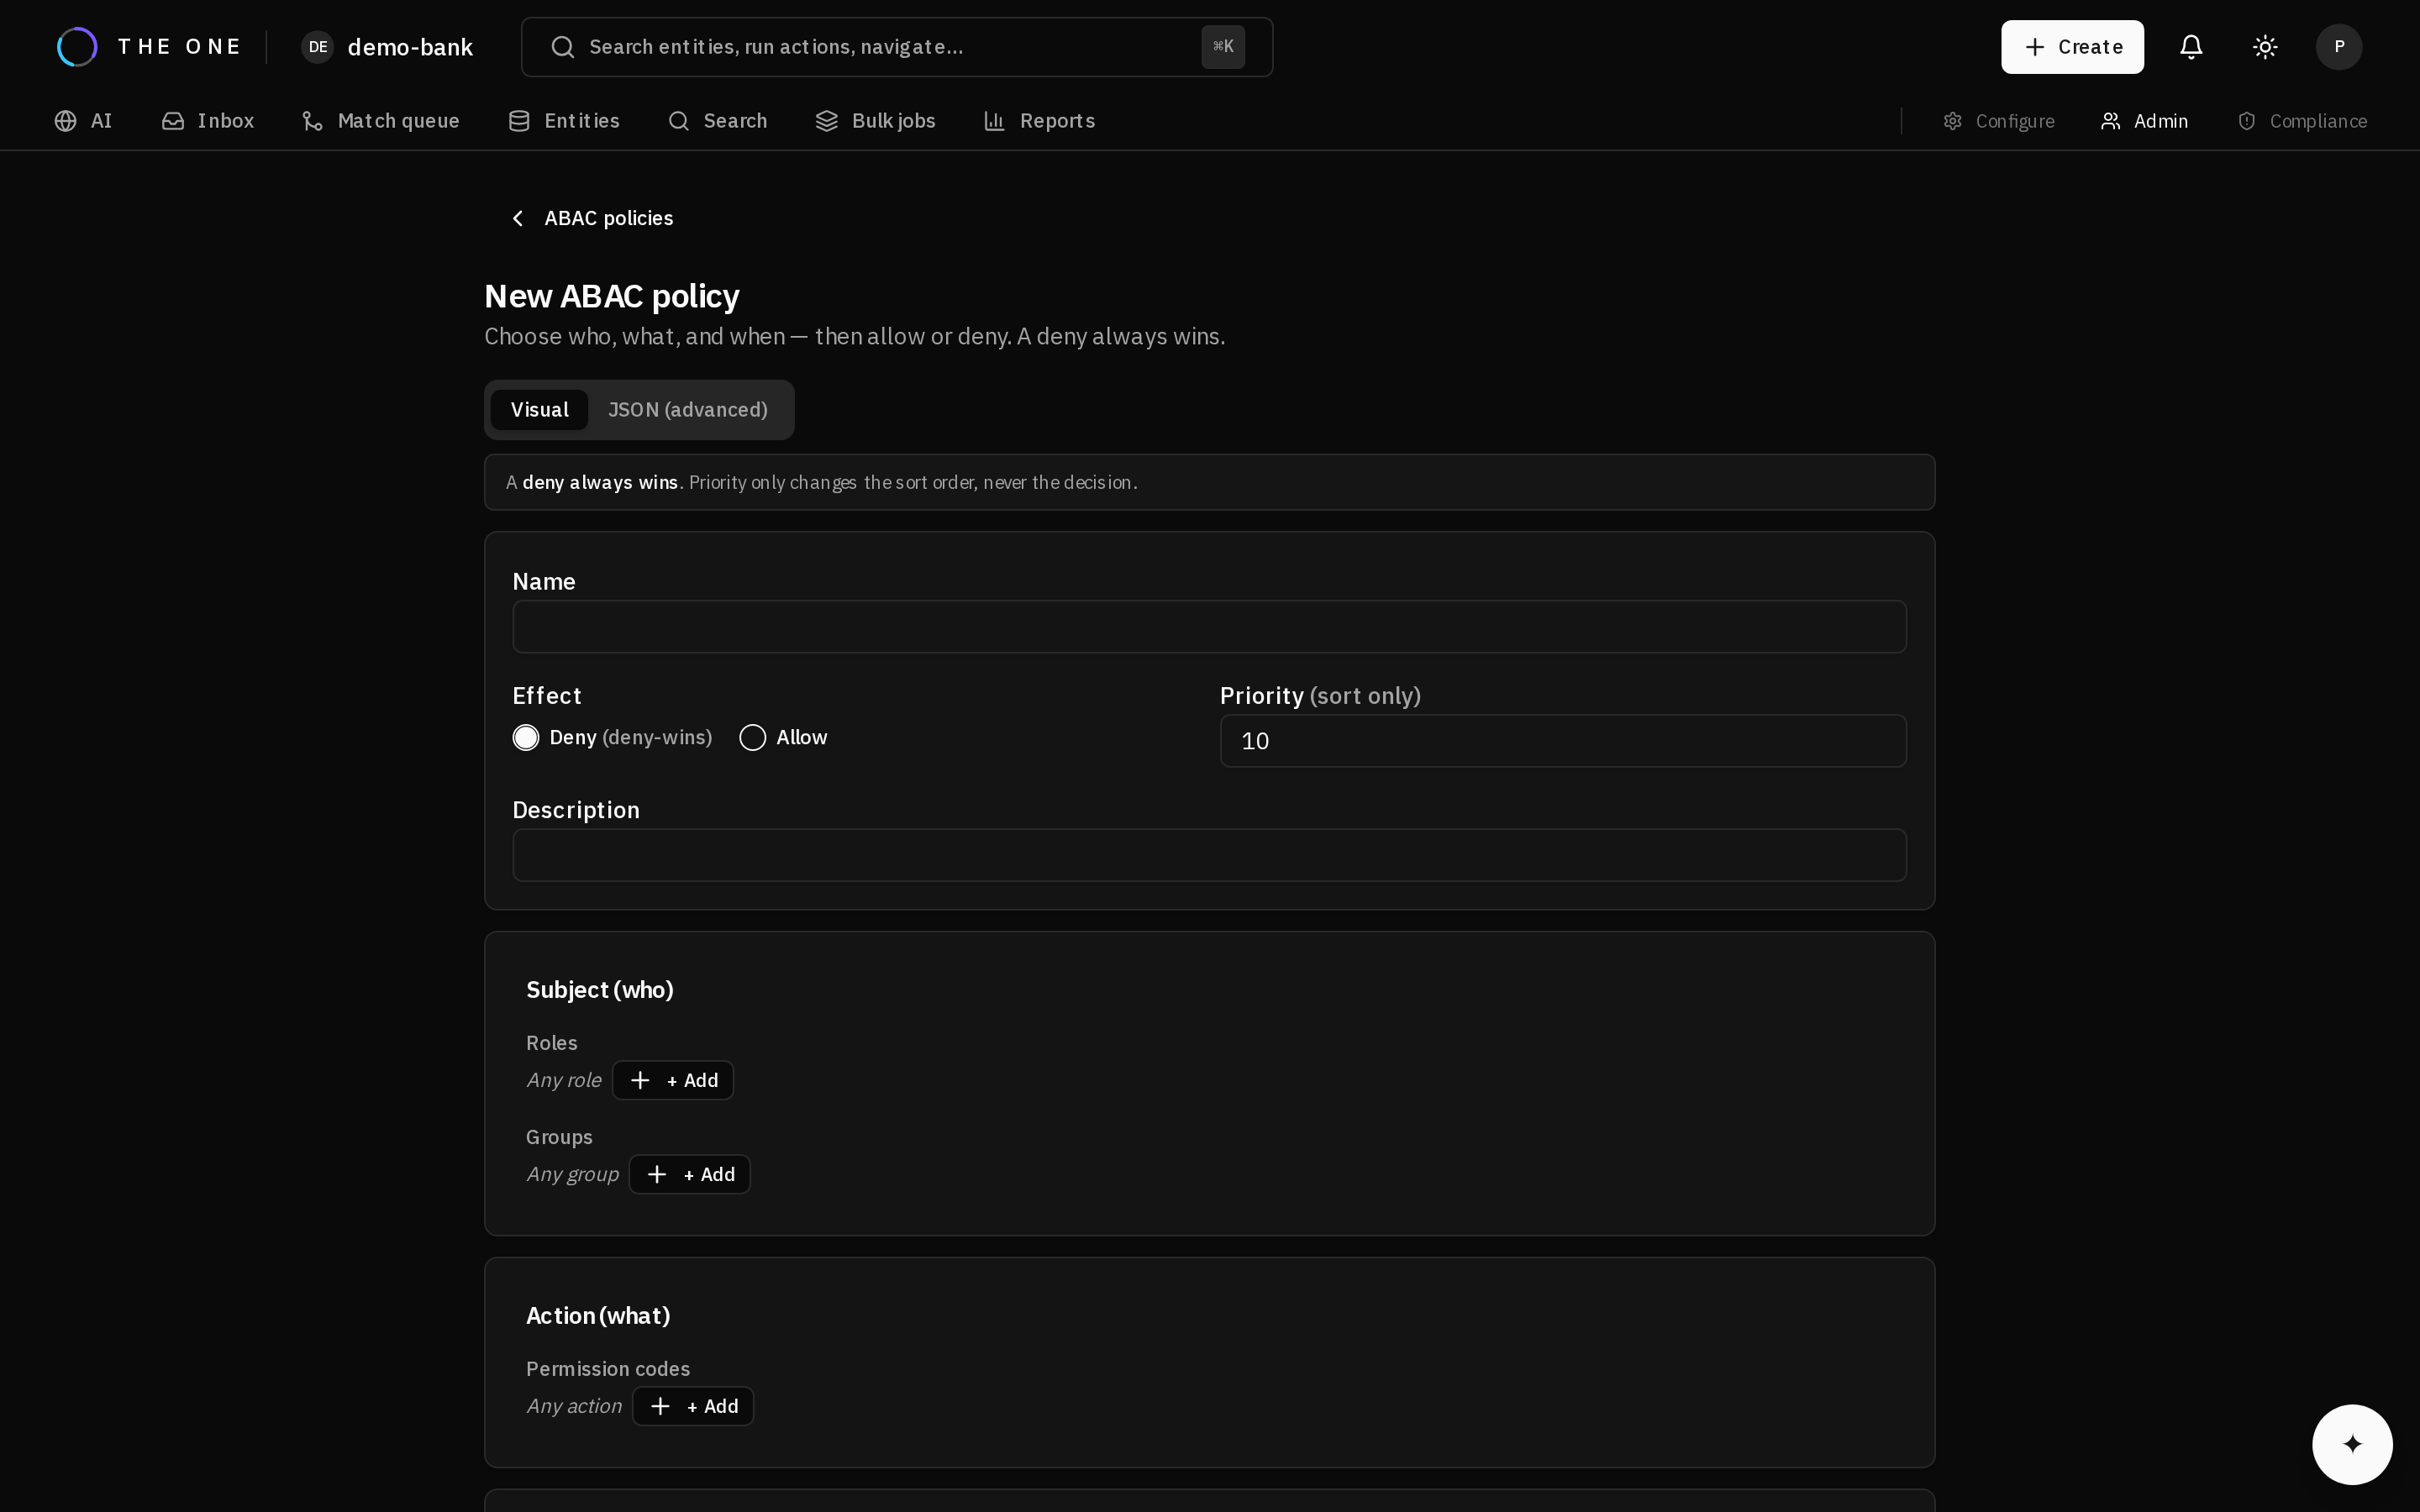2420x1512 pixels.
Task: Click the Configure gear icon
Action: click(1952, 121)
